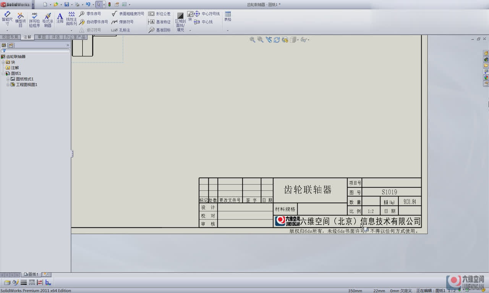
Task: Expand the 块 (Blocks) tree node
Action: pyautogui.click(x=3, y=62)
